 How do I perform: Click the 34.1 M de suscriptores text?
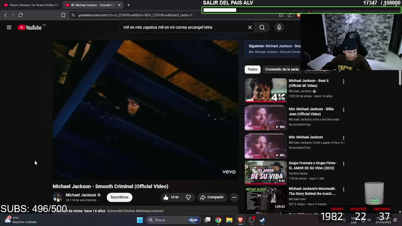81,200
